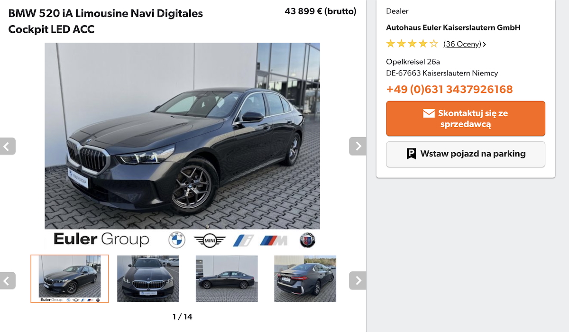569x332 pixels.
Task: Expand reviews via chevron next to Oceny
Action: (484, 45)
